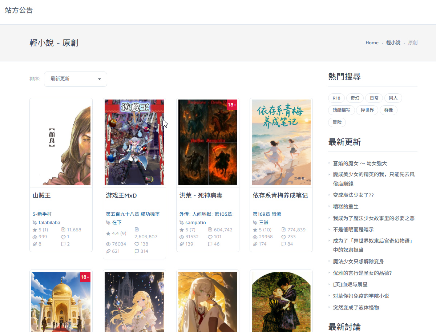Click the eye views icon on 游戏王MxD
Image resolution: width=436 pixels, height=332 pixels.
click(108, 244)
